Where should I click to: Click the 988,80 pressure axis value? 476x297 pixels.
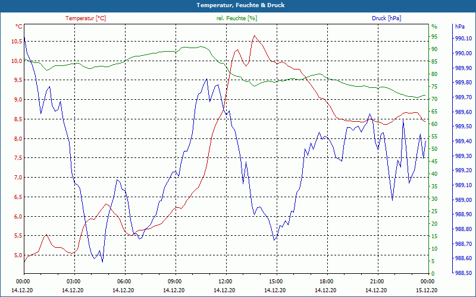pyautogui.click(x=464, y=229)
